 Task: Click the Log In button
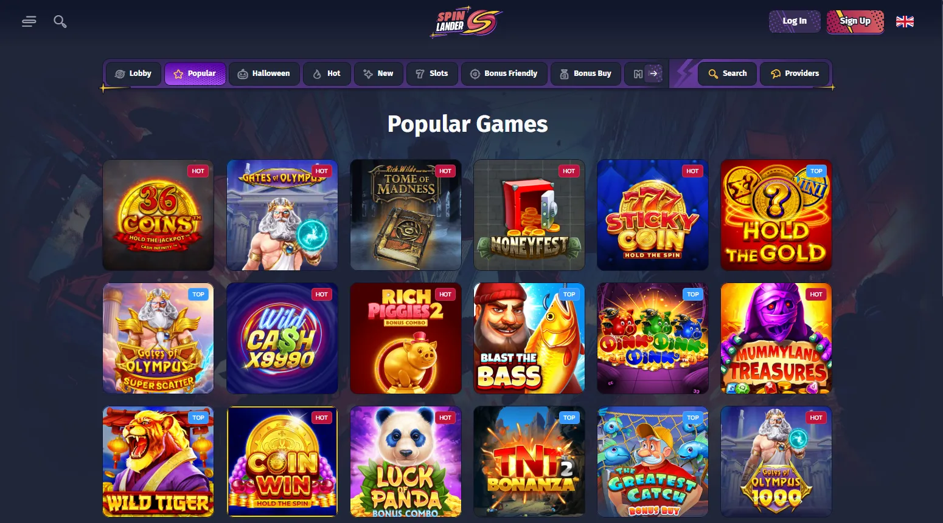(x=795, y=21)
